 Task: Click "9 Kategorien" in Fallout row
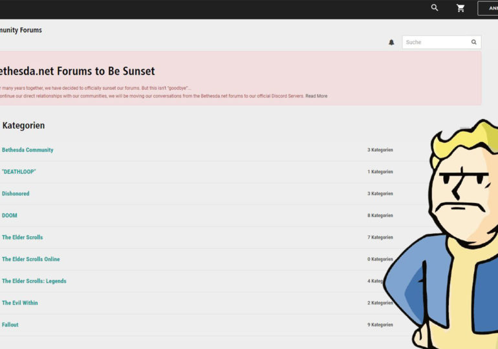coord(380,324)
